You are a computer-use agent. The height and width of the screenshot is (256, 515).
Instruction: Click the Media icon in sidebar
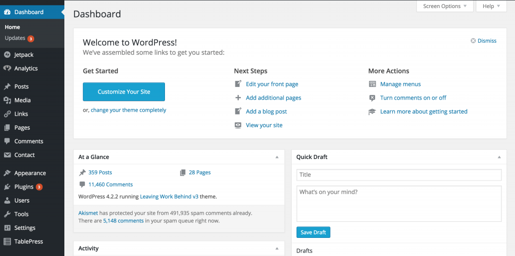[7, 100]
